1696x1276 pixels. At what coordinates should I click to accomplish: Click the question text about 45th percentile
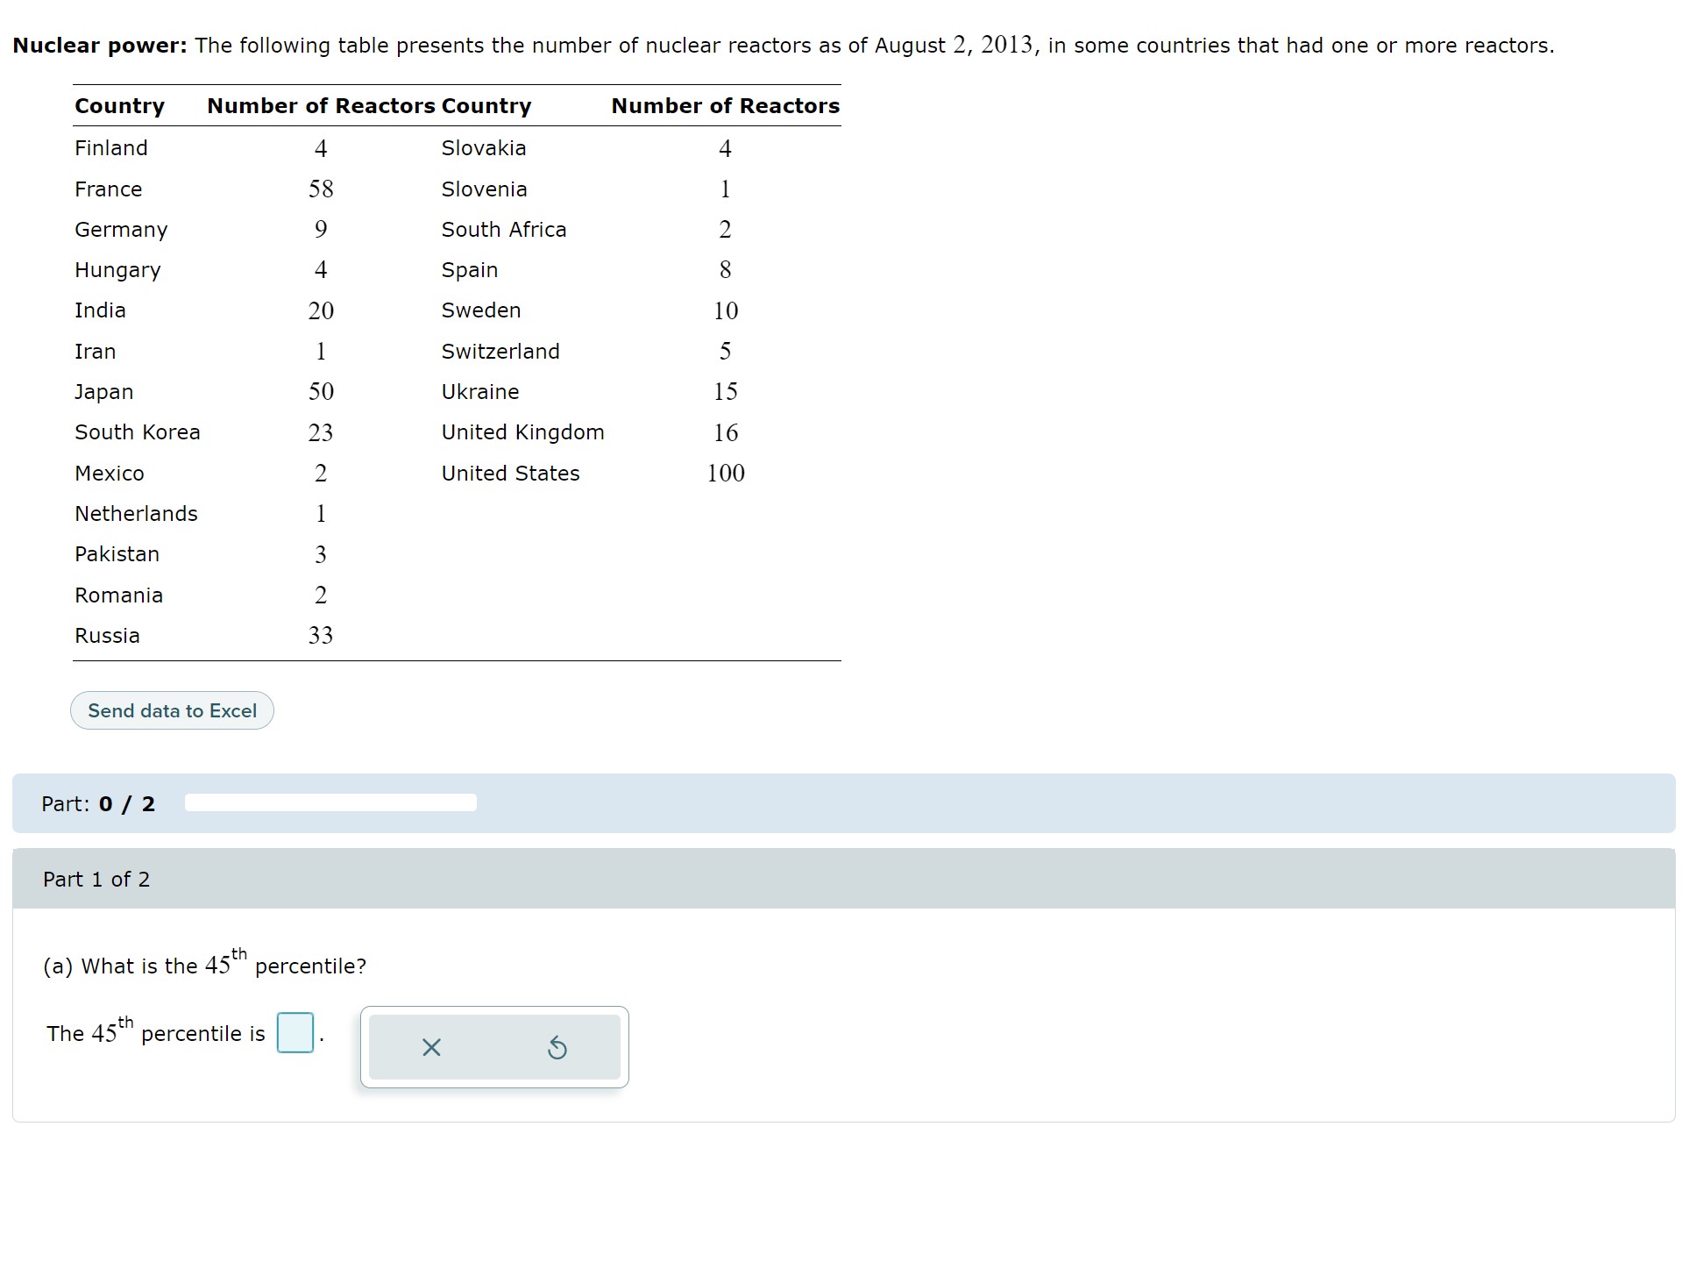[205, 966]
